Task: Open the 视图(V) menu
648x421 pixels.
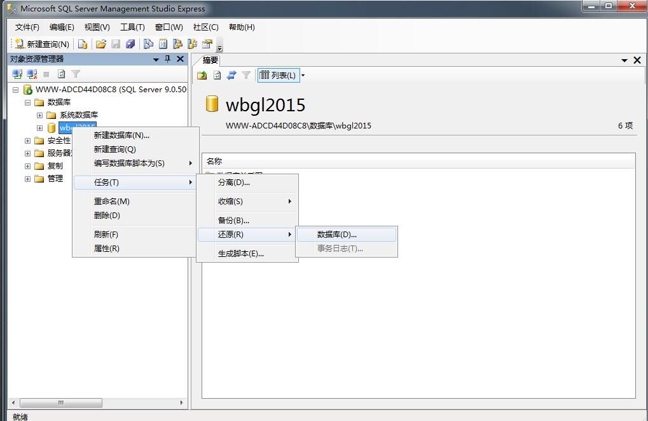Action: (97, 27)
